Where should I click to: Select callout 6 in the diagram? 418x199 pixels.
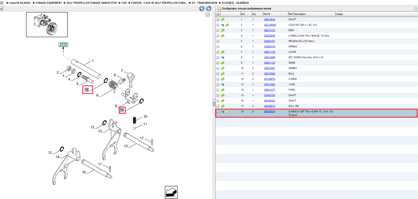[x=97, y=95]
